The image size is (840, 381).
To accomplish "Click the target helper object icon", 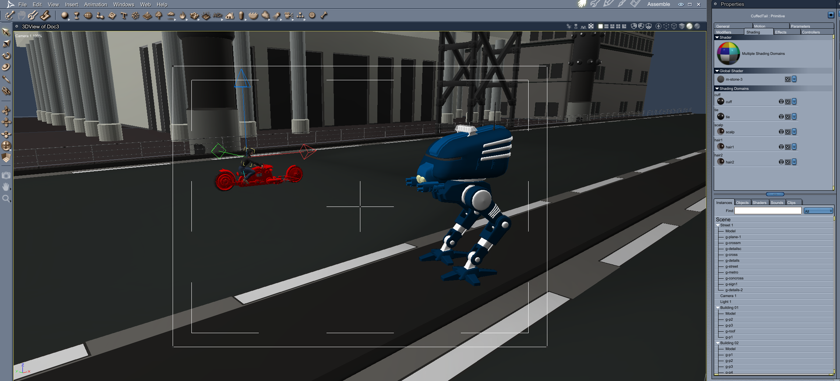I will click(312, 15).
